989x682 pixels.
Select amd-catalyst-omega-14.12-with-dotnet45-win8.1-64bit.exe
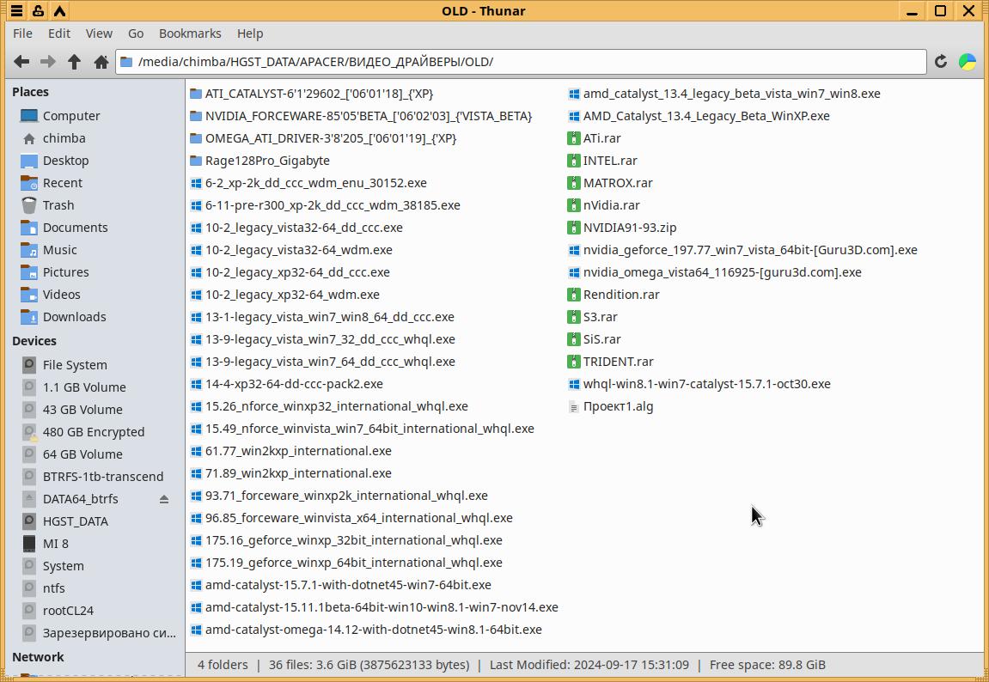click(x=374, y=630)
